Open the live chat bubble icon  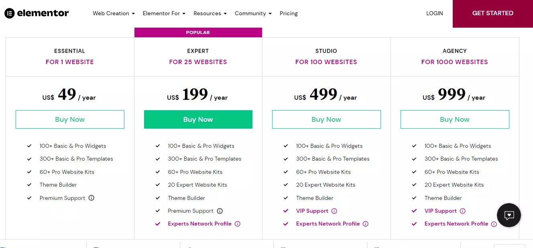[509, 216]
